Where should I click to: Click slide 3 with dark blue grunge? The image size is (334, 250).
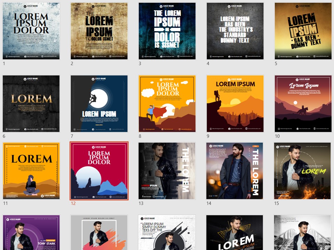tap(167, 31)
